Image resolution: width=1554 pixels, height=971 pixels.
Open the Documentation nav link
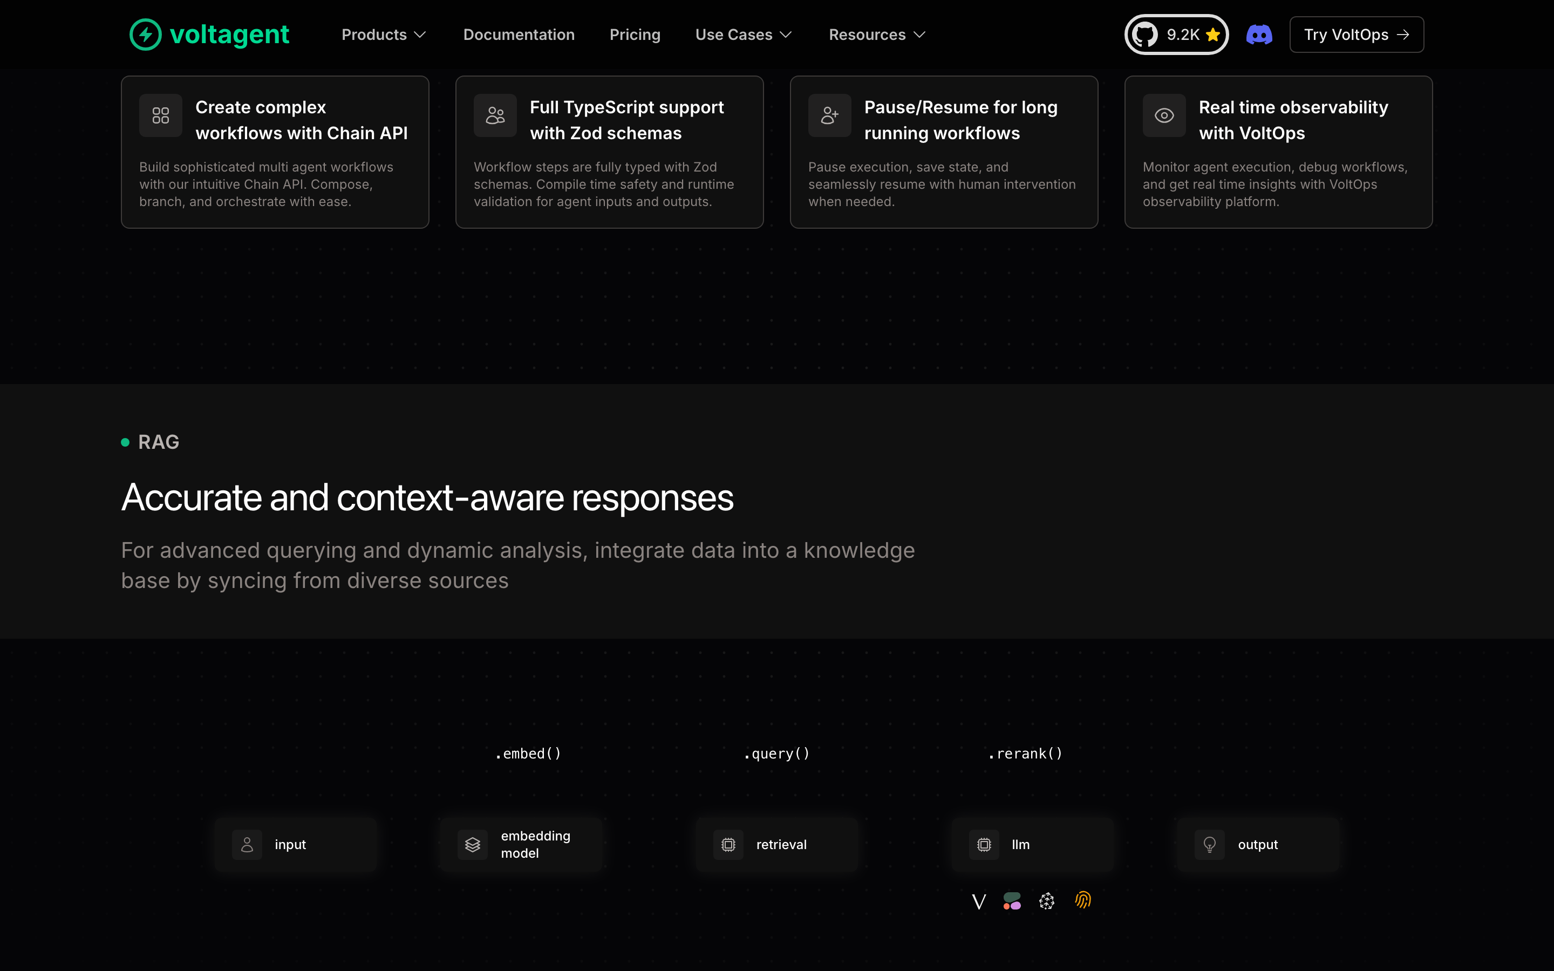(x=519, y=35)
